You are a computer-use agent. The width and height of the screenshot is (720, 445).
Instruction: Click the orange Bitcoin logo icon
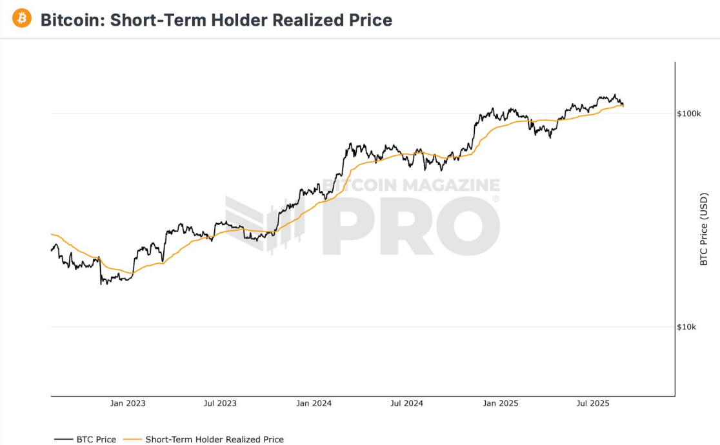pos(21,19)
